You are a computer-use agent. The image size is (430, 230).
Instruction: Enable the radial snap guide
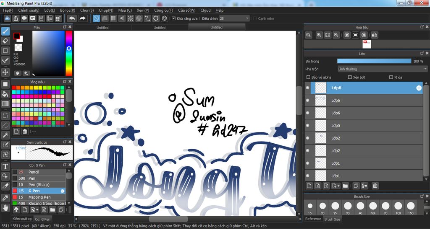click(x=130, y=18)
